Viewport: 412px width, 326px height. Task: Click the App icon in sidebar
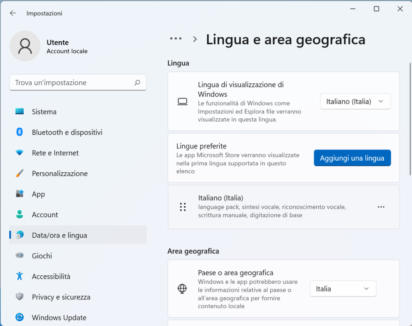pos(20,194)
